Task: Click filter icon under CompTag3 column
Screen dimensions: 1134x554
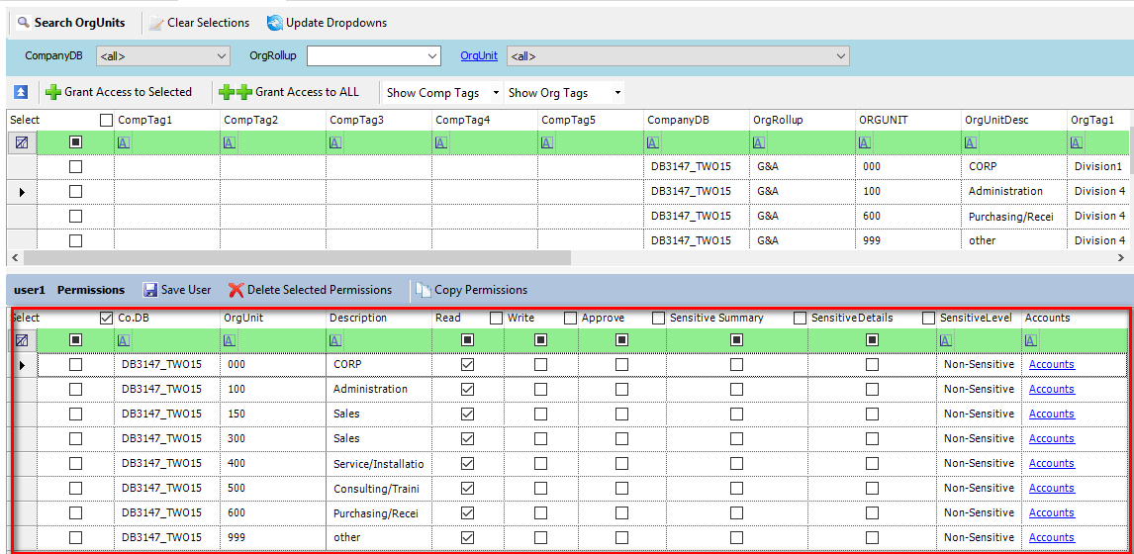Action: tap(334, 142)
